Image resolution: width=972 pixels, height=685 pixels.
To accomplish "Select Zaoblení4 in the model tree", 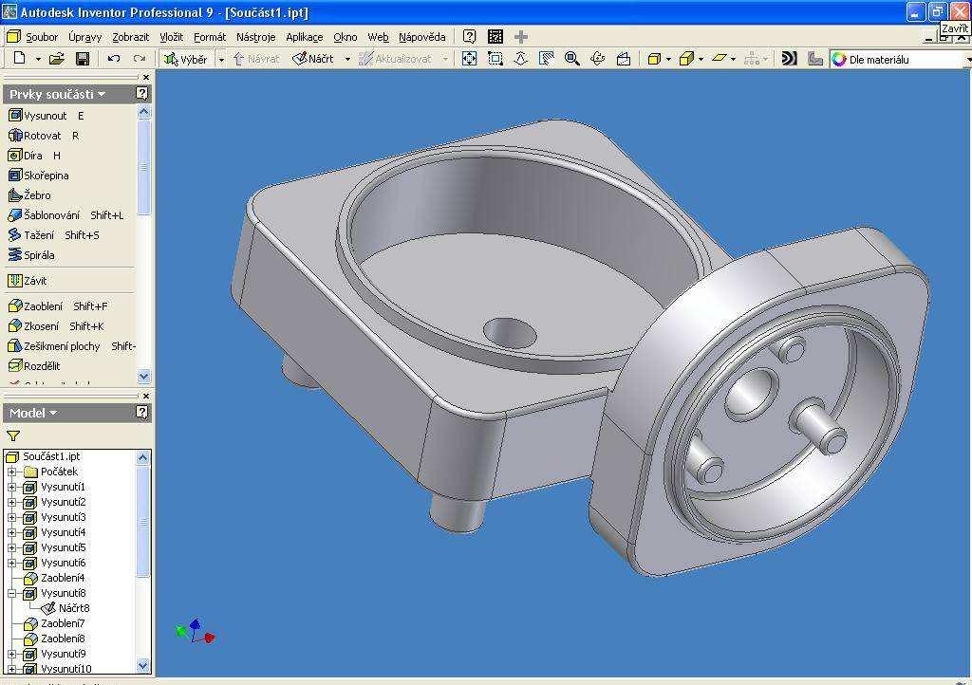I will (54, 578).
